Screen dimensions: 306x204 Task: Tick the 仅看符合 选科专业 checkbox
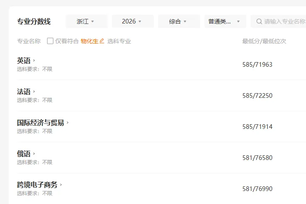pyautogui.click(x=50, y=41)
